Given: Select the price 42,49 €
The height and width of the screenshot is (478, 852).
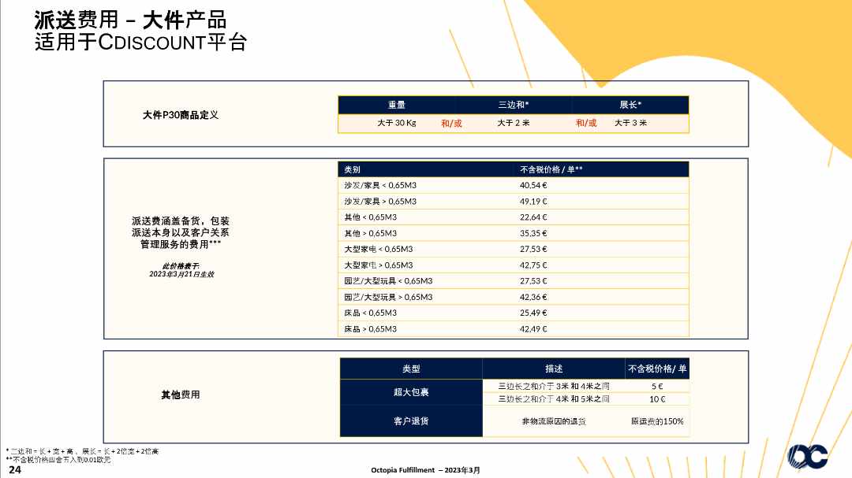Looking at the screenshot, I should point(533,329).
